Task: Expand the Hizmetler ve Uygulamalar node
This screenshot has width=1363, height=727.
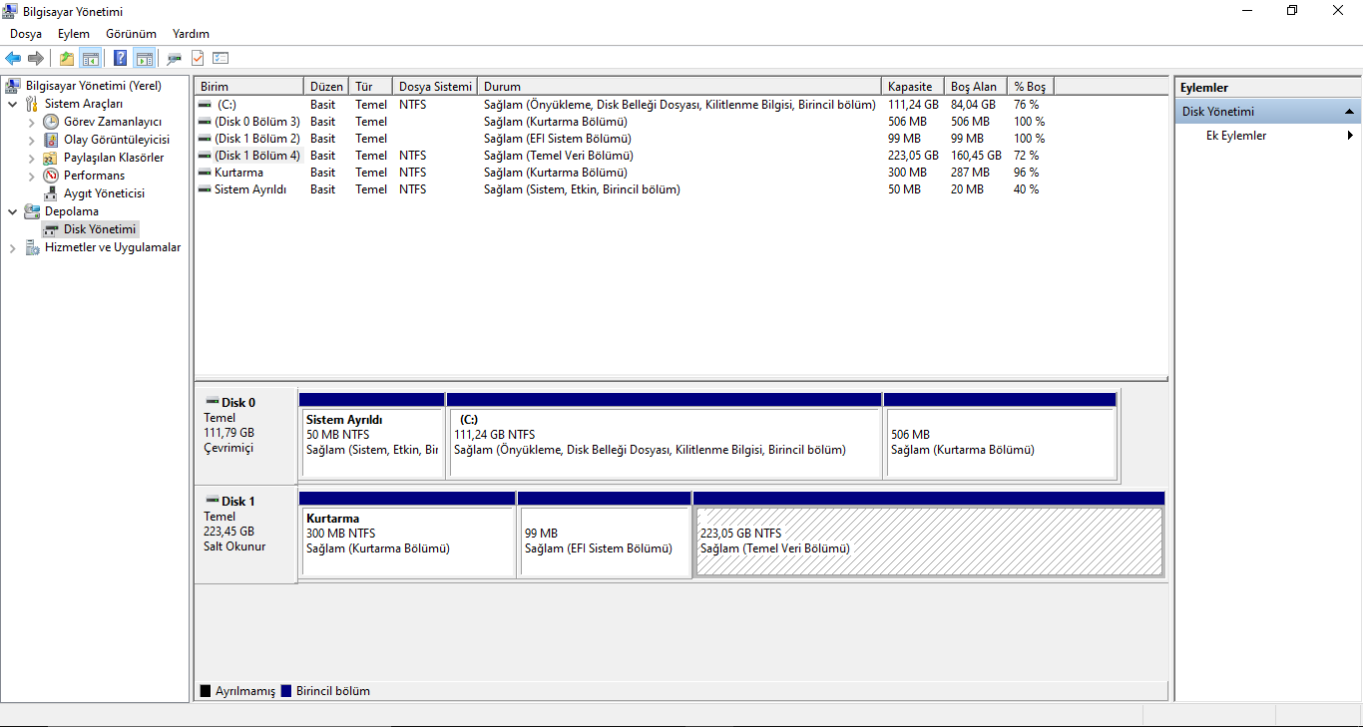Action: [12, 247]
